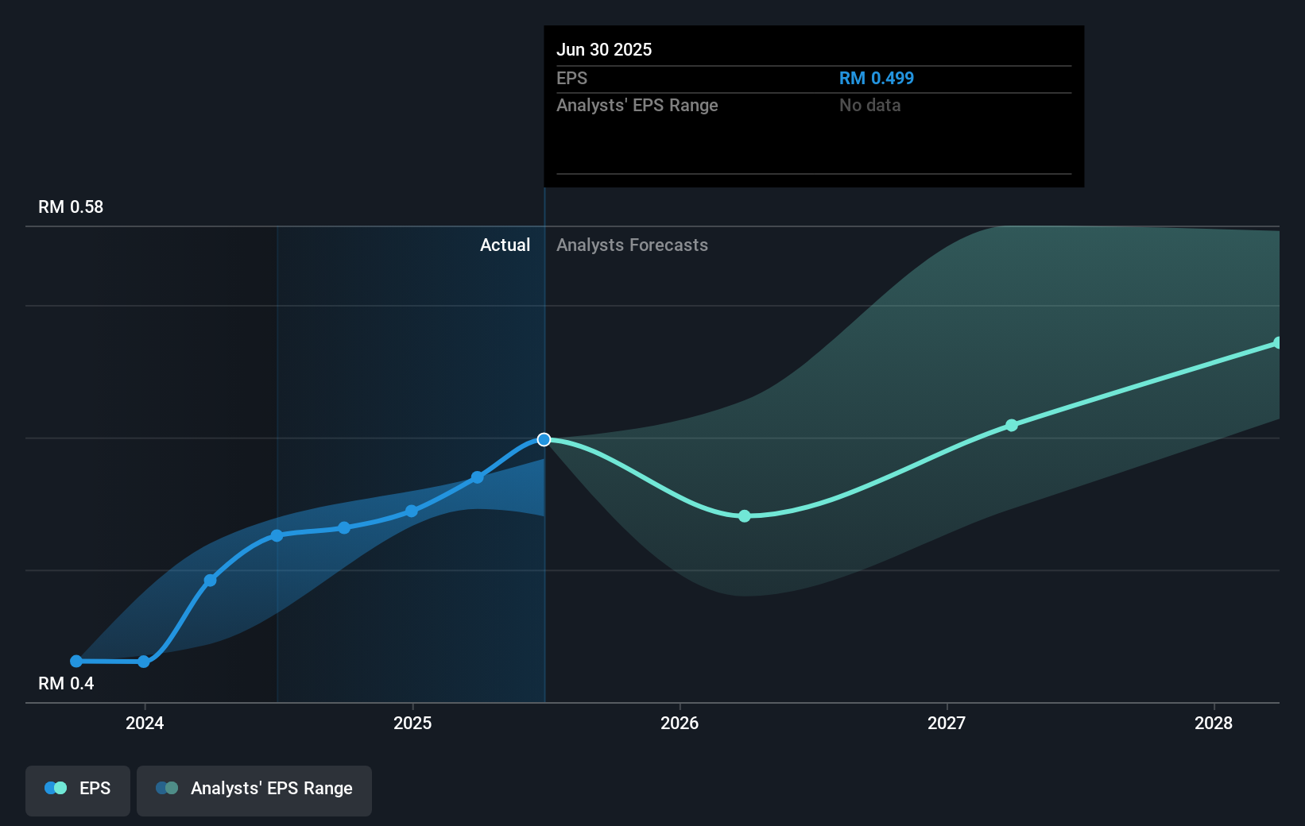The image size is (1305, 826).
Task: Select the highlighted Jun 30 2025 data point
Action: [x=544, y=439]
